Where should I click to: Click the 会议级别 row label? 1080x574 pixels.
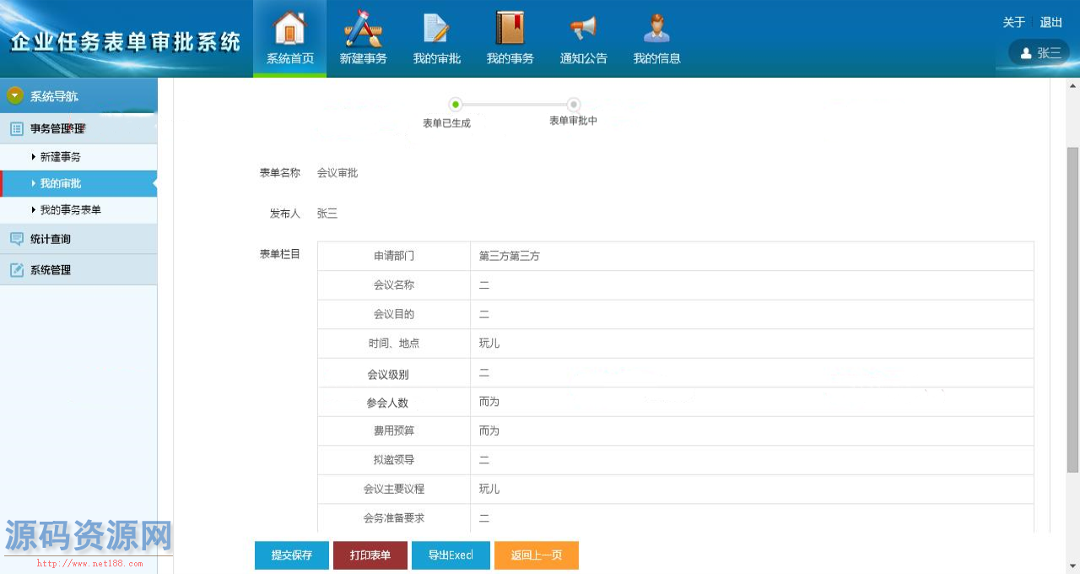click(x=388, y=374)
